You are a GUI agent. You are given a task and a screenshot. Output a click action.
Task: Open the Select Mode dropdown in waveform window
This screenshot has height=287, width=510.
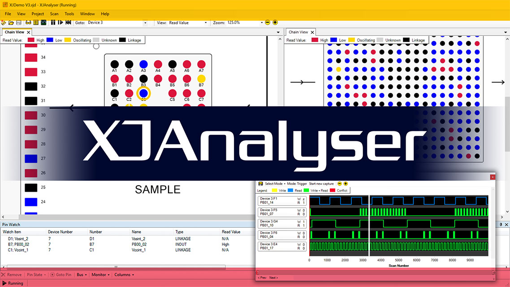click(x=275, y=184)
